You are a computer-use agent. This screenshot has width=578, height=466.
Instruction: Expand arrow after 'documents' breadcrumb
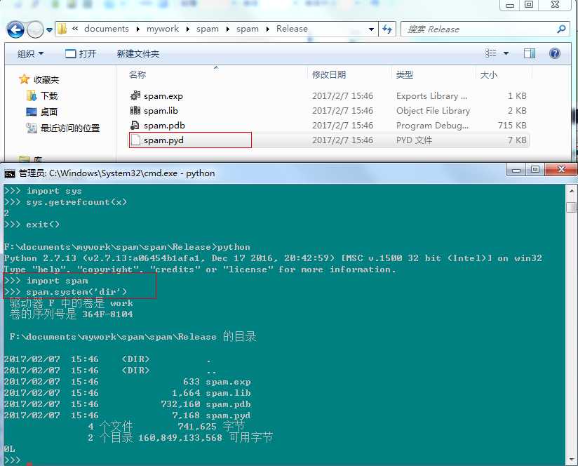[138, 29]
